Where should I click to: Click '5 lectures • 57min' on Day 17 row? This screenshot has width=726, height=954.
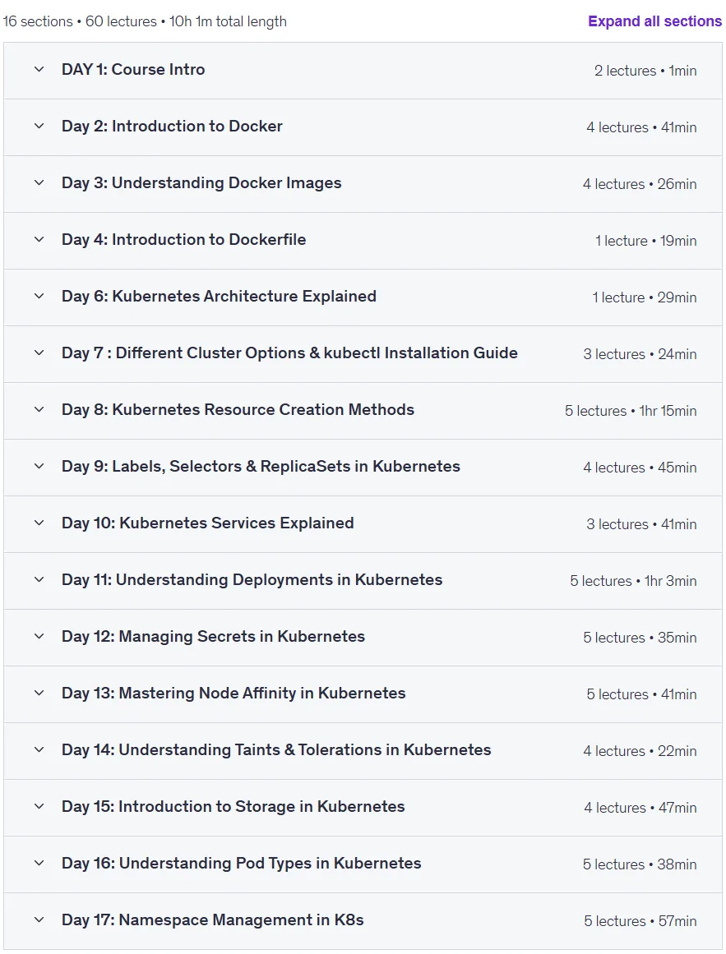[x=640, y=921]
